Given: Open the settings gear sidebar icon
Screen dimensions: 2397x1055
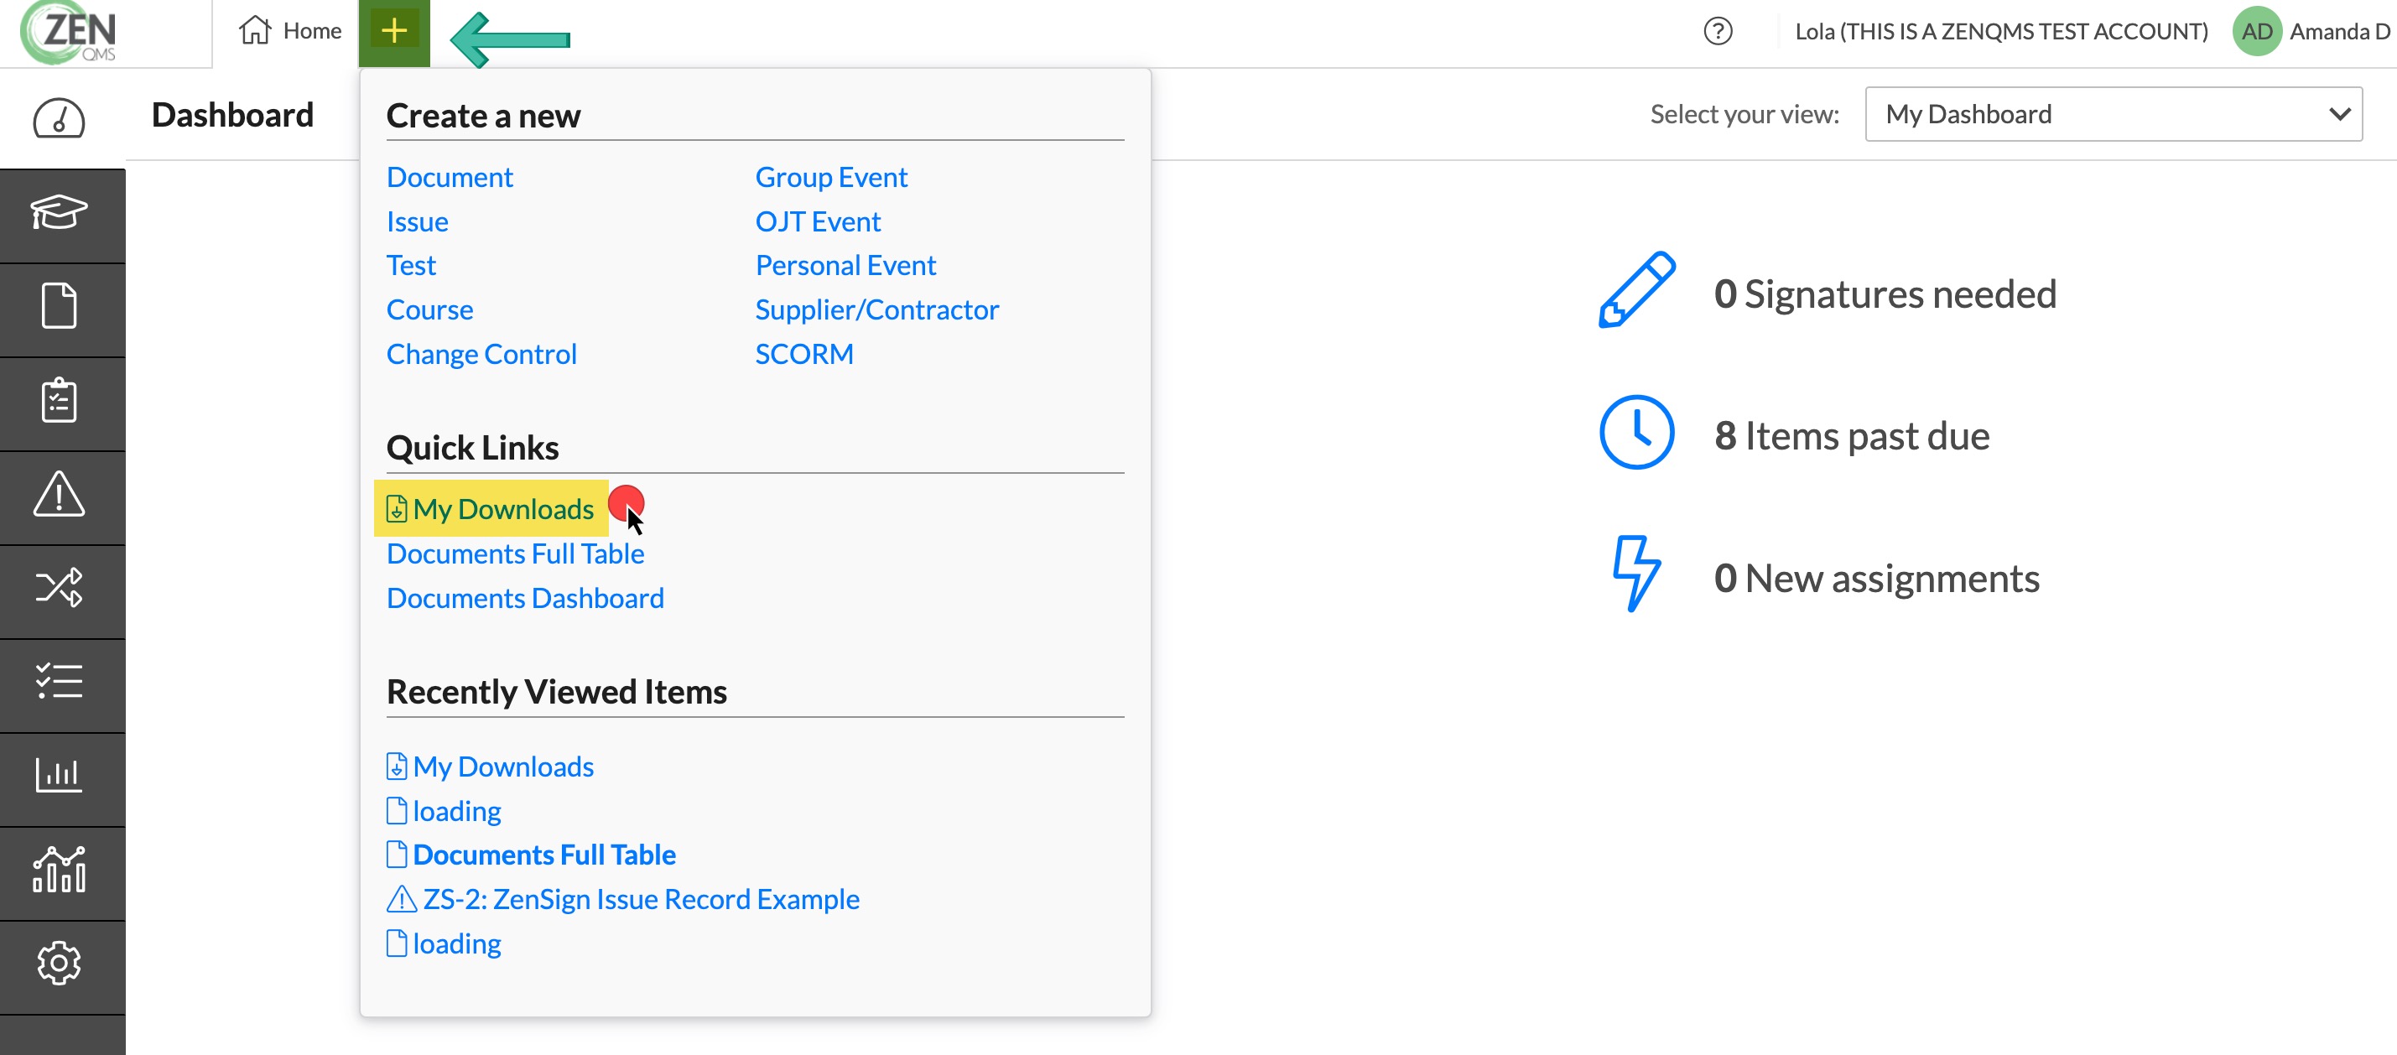Looking at the screenshot, I should 60,964.
